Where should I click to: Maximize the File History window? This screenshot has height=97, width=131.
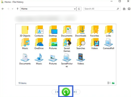coord(120,1)
